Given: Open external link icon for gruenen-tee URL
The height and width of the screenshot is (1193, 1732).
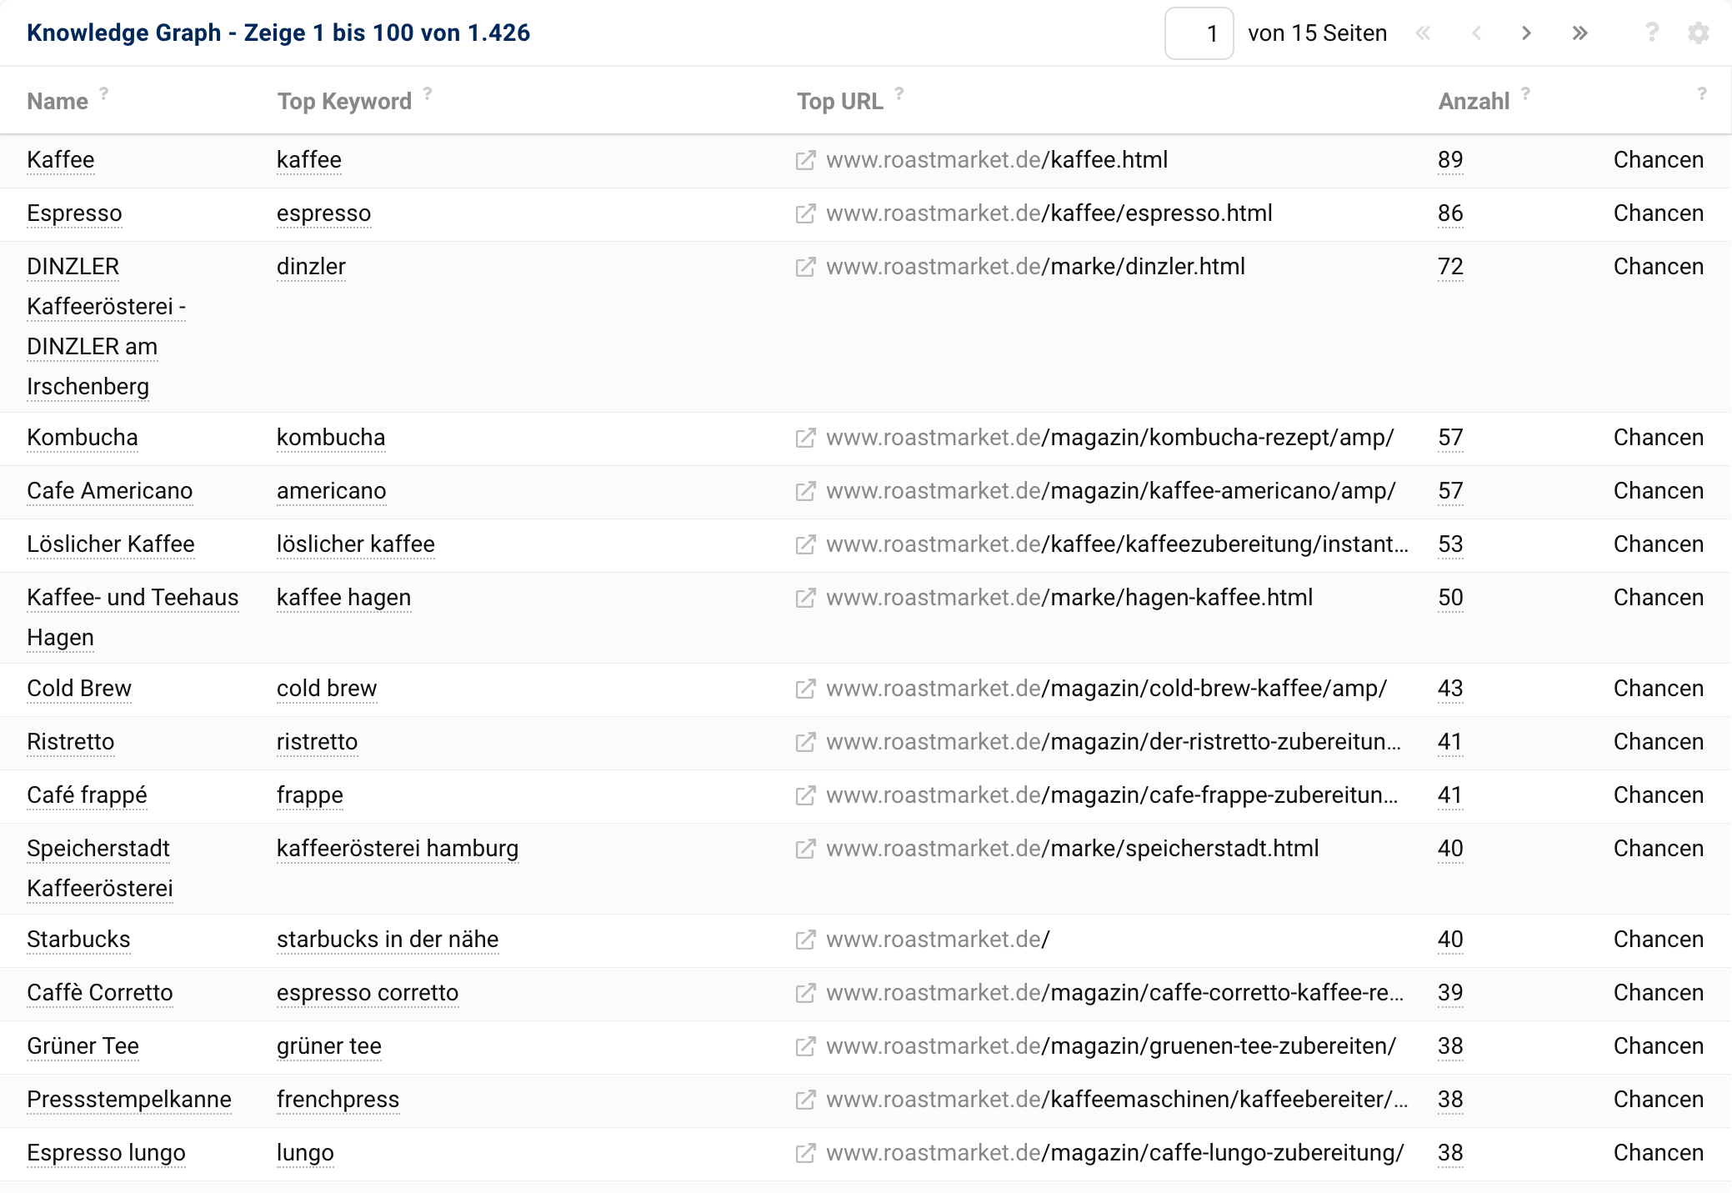Looking at the screenshot, I should tap(805, 1046).
